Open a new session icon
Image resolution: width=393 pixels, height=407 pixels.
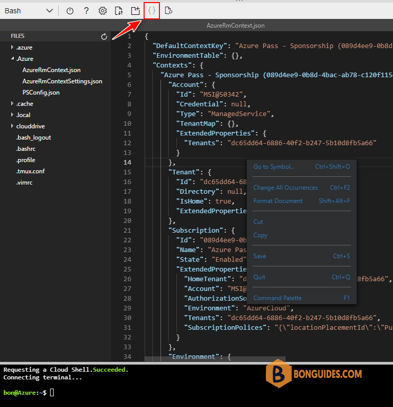tap(135, 11)
